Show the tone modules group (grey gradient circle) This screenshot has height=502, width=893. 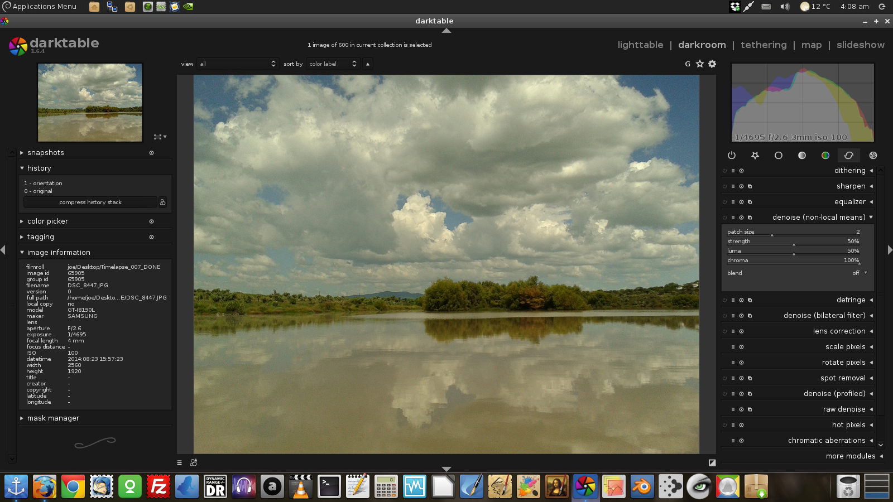pyautogui.click(x=802, y=156)
